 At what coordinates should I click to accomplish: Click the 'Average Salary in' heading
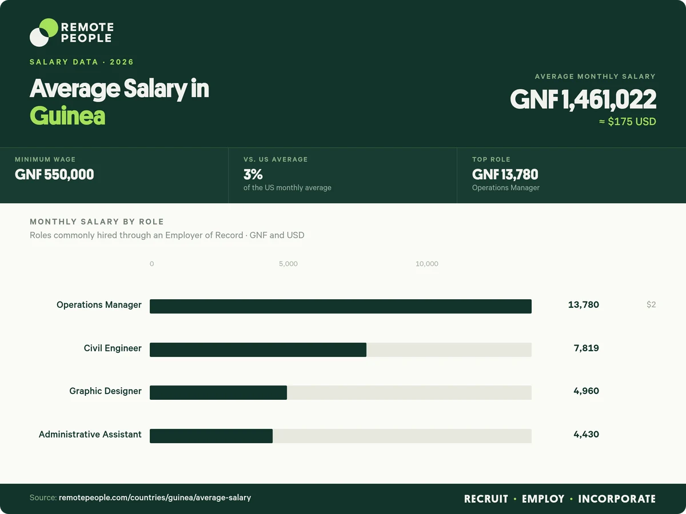point(119,89)
